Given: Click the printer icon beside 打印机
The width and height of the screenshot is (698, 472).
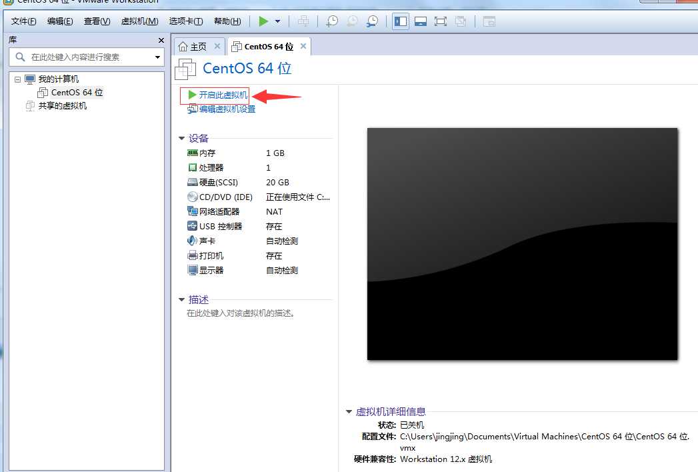Looking at the screenshot, I should pyautogui.click(x=192, y=255).
